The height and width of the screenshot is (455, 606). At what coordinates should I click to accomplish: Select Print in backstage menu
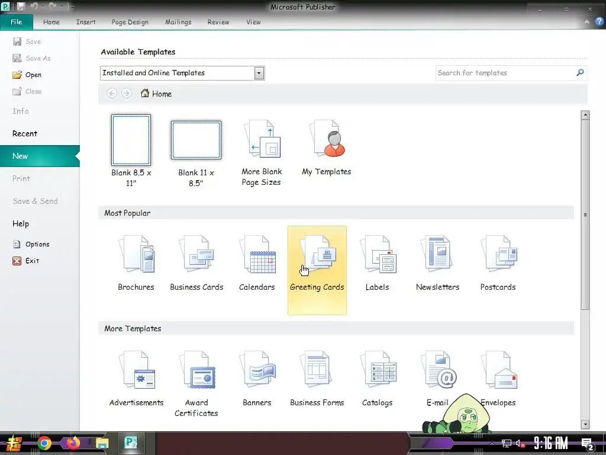point(21,178)
